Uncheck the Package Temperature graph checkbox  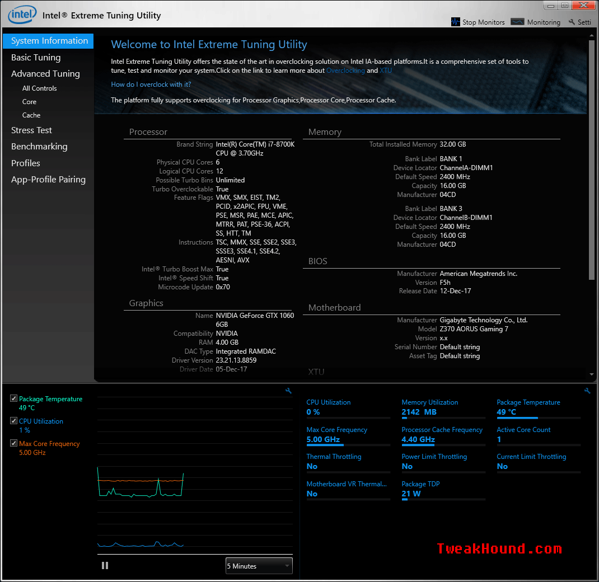click(14, 398)
